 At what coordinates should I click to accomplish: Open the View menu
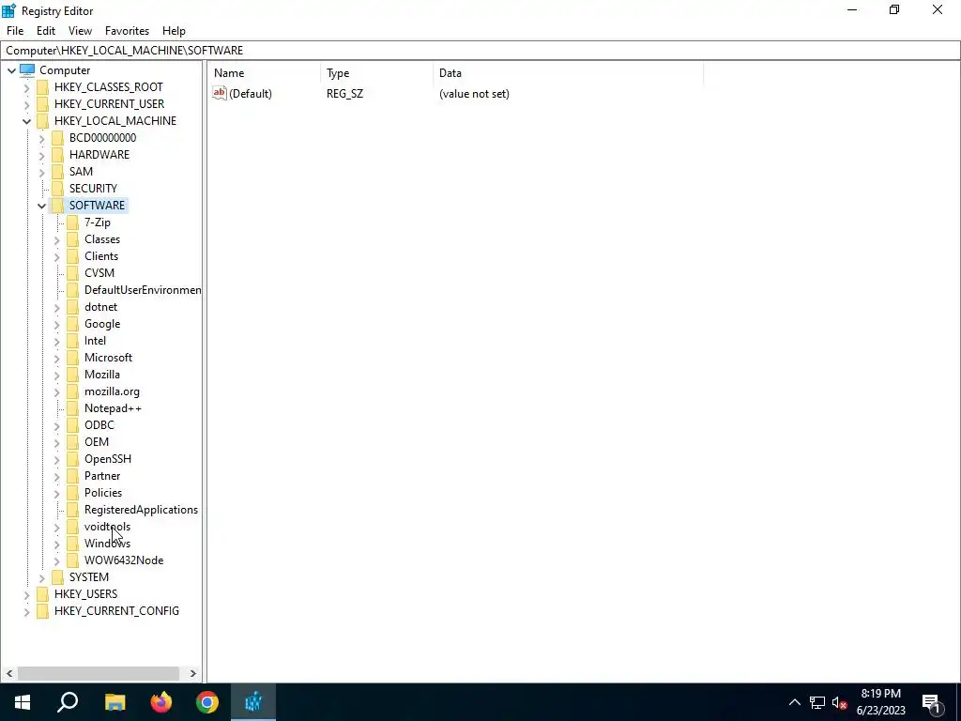(80, 31)
